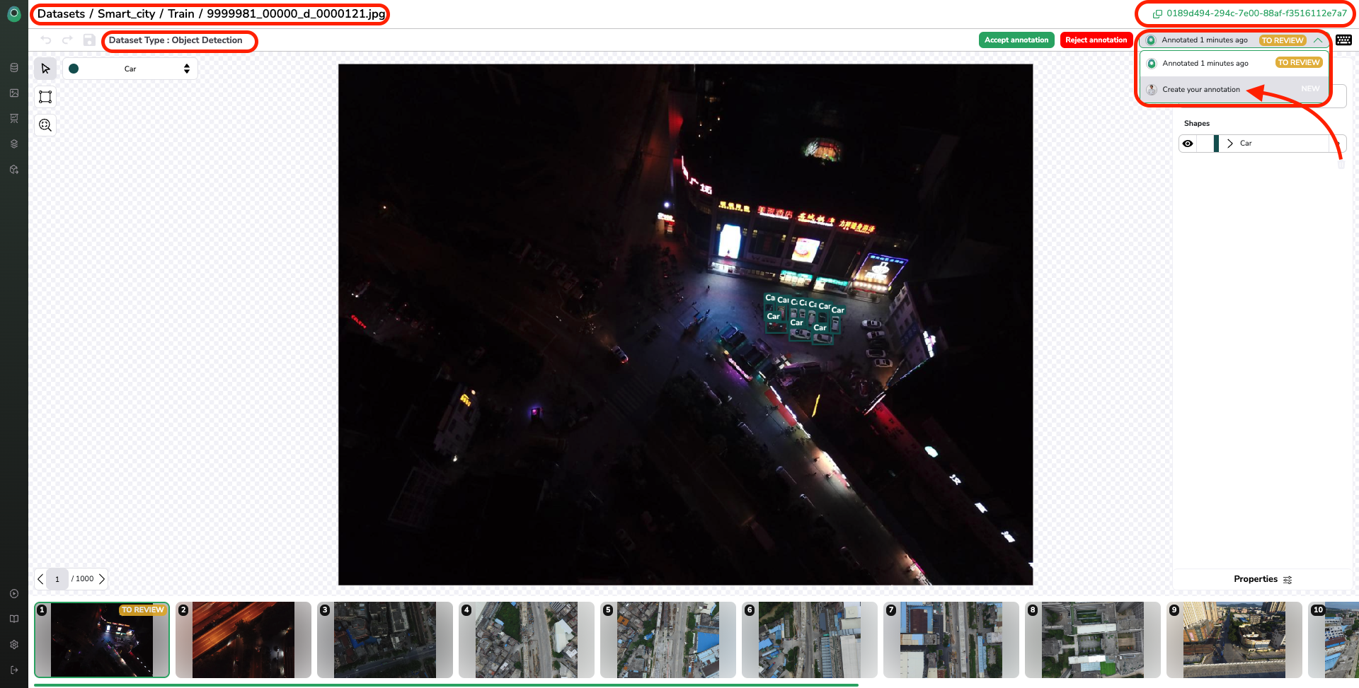Select thumbnail number 7
This screenshot has width=1359, height=688.
[951, 640]
